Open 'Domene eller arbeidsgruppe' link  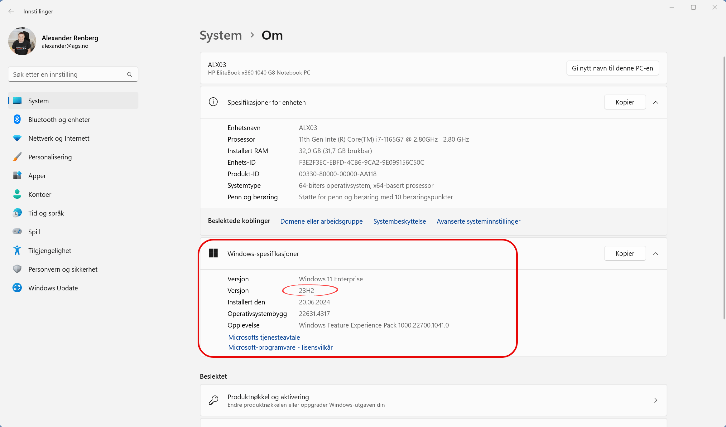321,221
